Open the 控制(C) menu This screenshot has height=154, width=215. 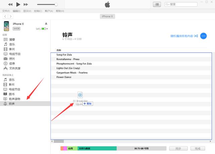coord(38,11)
